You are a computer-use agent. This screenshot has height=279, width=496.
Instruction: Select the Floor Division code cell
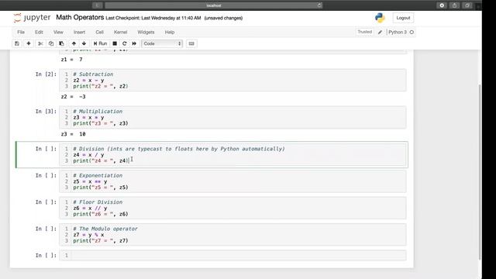232,208
